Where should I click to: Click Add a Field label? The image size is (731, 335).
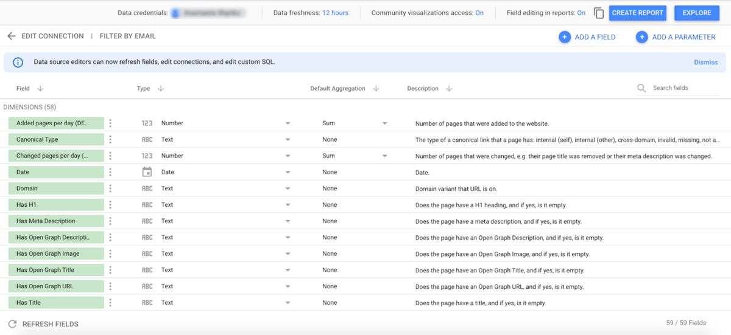[x=595, y=37]
